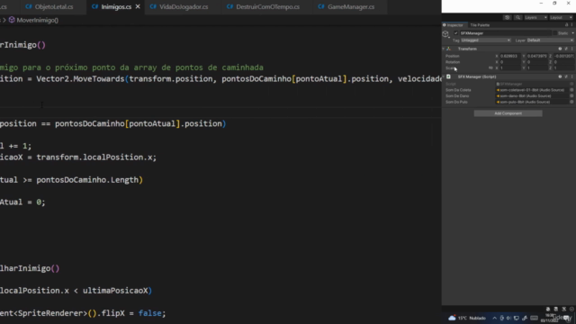Screen dimensions: 576x324
Task: Open the Layout dropdown in Unity toolbar
Action: tap(561, 17)
